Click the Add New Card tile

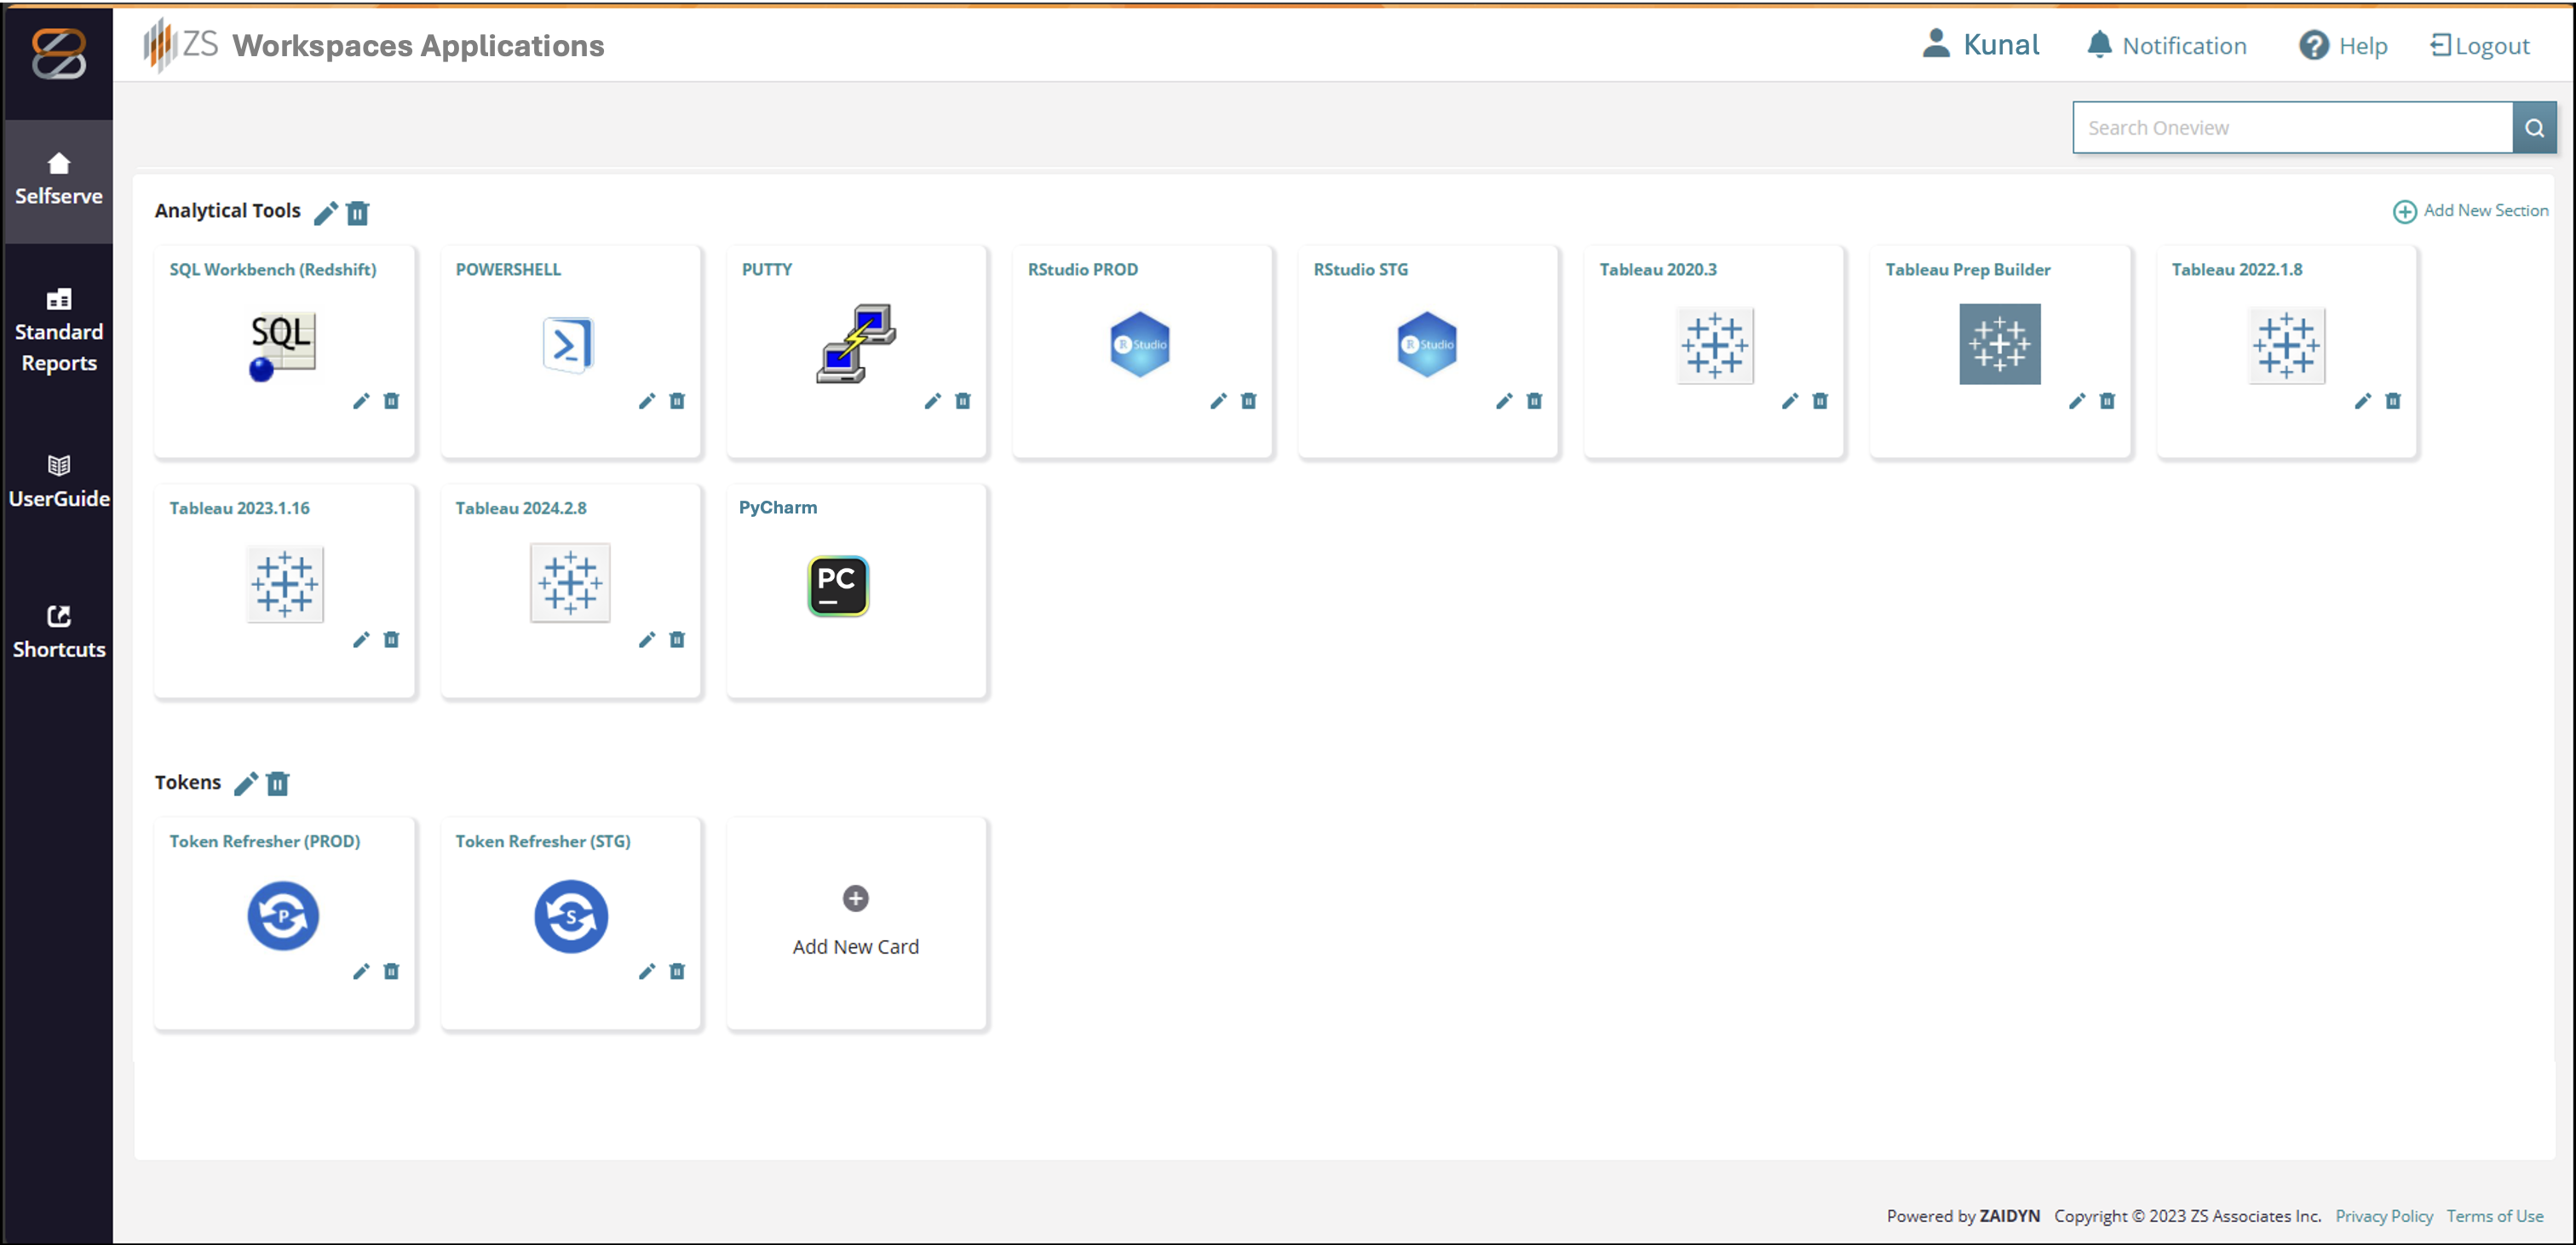pyautogui.click(x=855, y=922)
